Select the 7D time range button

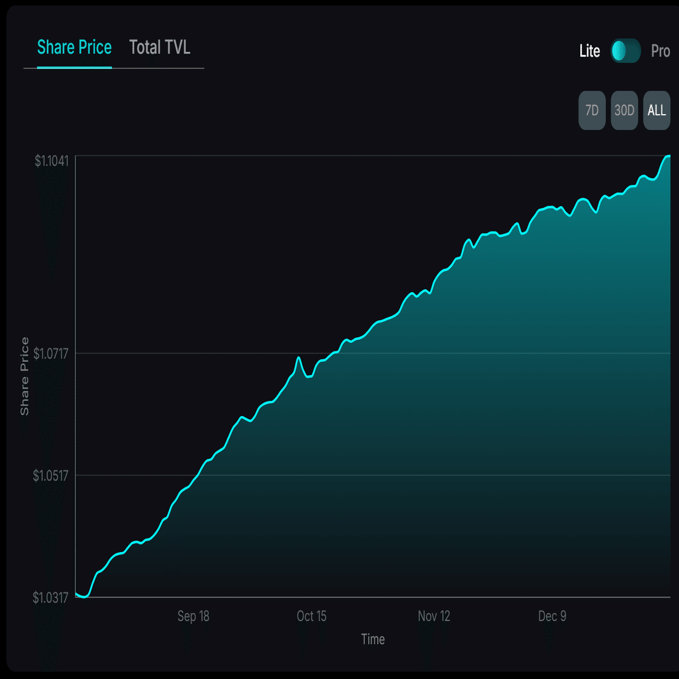[592, 110]
